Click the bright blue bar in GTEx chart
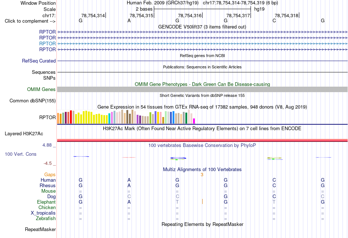This screenshot has width=348, height=238. (x=173, y=117)
